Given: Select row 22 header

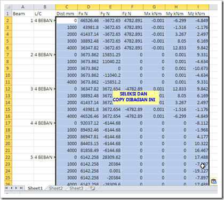Looking at the screenshot, I should [8, 157].
